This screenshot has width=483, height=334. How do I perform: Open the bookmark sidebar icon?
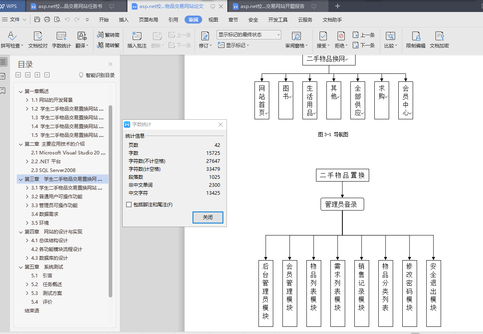3,91
